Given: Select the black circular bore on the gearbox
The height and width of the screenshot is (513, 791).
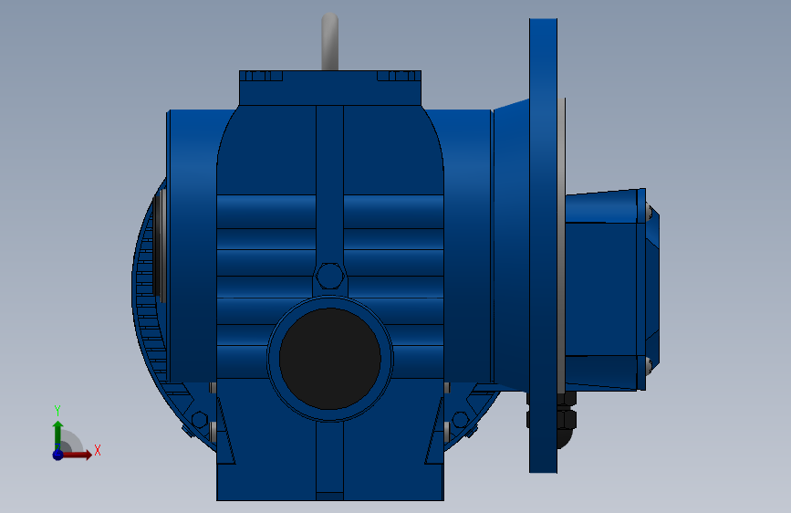Looking at the screenshot, I should pos(329,359).
